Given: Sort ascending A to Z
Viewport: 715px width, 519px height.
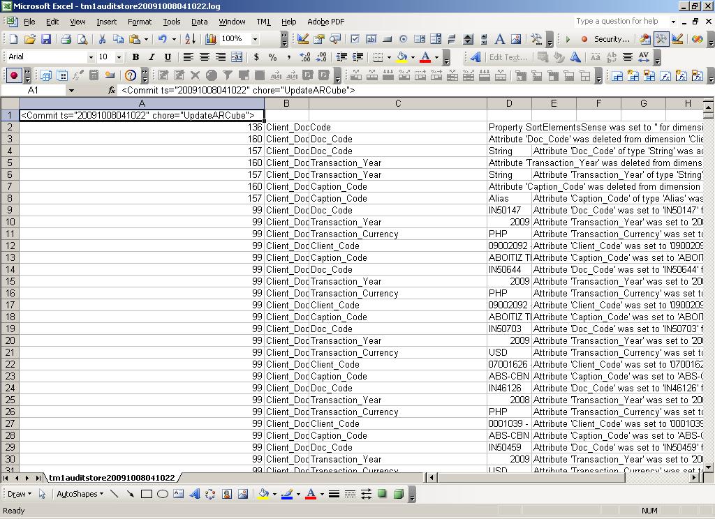Looking at the screenshot, I should (190, 39).
